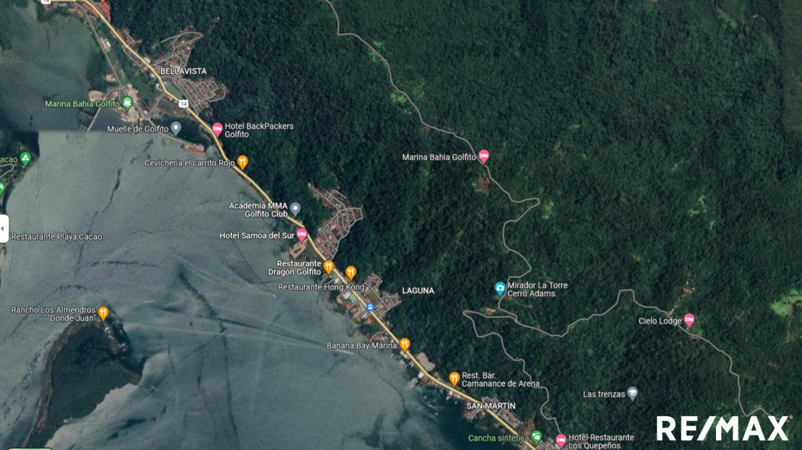Viewport: 802px width, 450px height.
Task: Click the Restaurante Playa Cacao label
Action: pyautogui.click(x=57, y=237)
